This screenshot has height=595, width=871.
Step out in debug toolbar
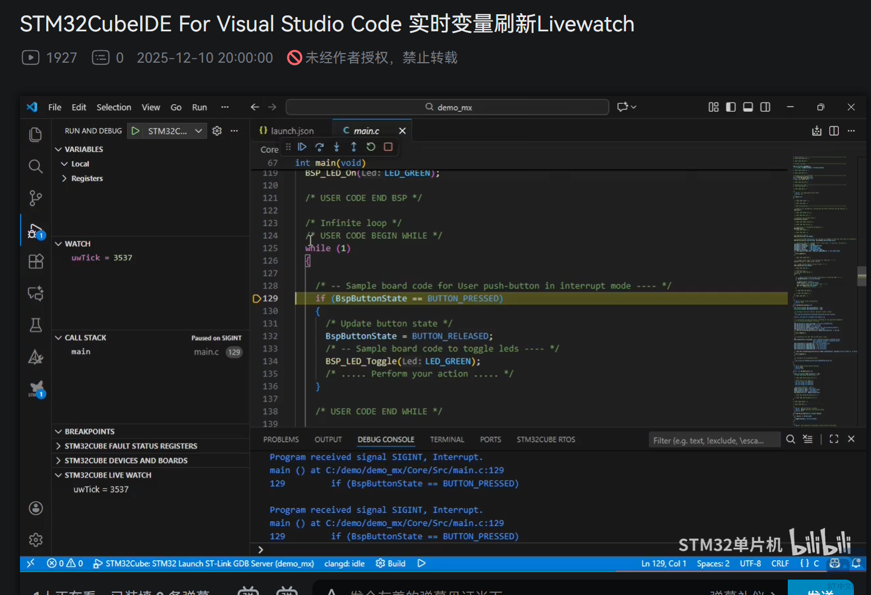[353, 147]
